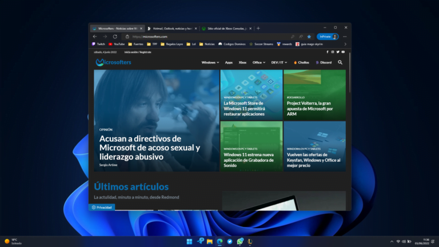Show hidden system tray icons
This screenshot has height=247, width=439.
(392, 241)
